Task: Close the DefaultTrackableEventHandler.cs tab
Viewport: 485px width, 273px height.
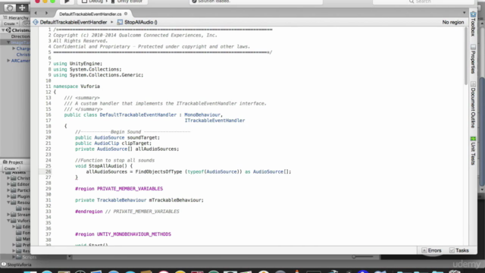Action: coord(126,14)
